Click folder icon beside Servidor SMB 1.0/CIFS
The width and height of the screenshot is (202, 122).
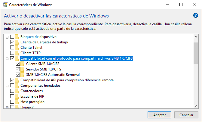pos(23,69)
